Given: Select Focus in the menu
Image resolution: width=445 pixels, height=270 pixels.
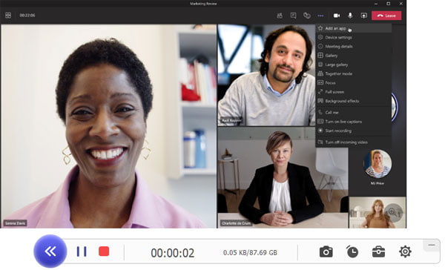Looking at the screenshot, I should pyautogui.click(x=354, y=83).
